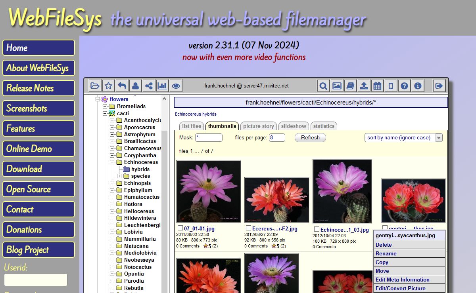Click the Lobivia folder icon
The height and width of the screenshot is (293, 476).
(119, 232)
